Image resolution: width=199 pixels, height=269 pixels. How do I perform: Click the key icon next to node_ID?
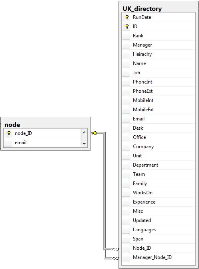click(x=9, y=133)
